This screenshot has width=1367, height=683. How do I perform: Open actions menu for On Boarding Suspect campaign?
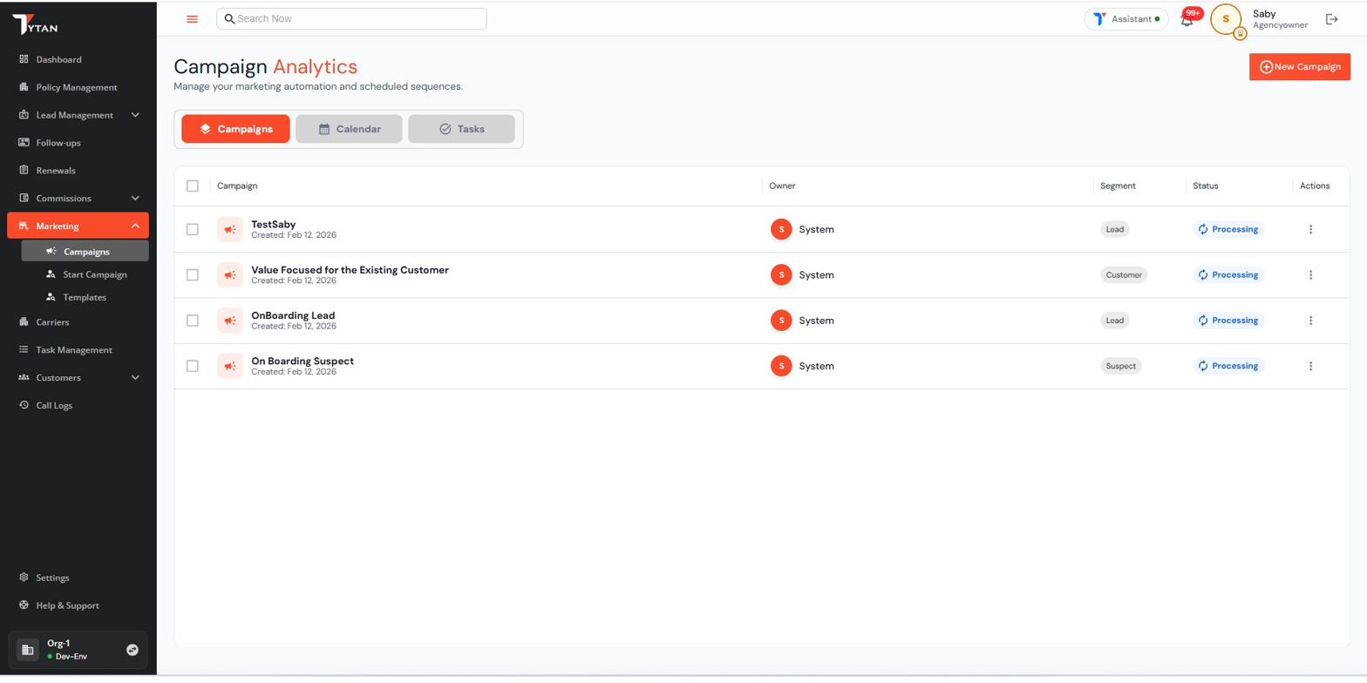pyautogui.click(x=1310, y=366)
